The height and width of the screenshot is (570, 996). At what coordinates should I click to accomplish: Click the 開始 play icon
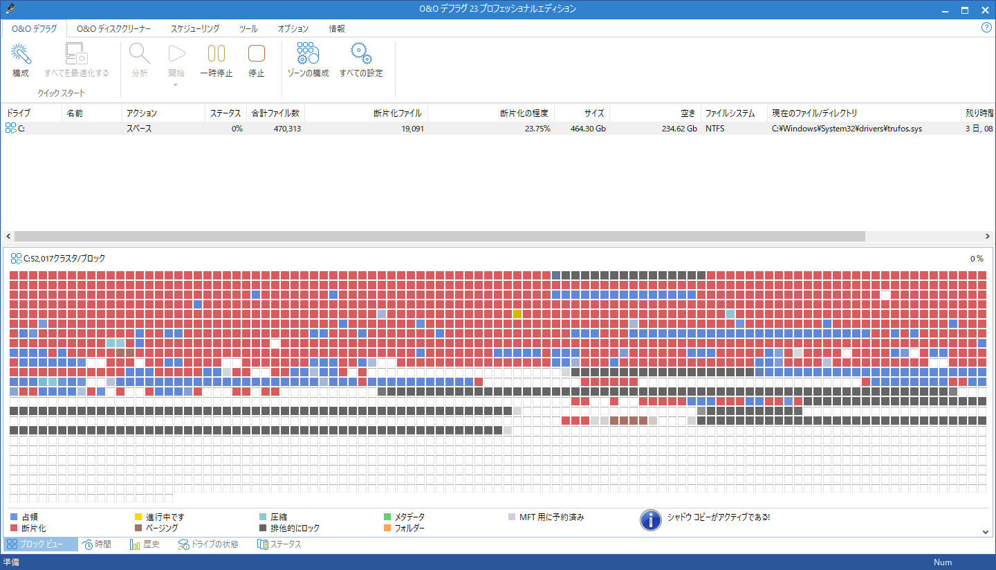[176, 54]
